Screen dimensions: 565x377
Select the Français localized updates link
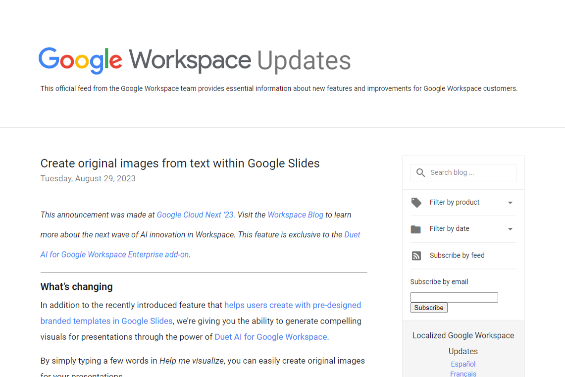click(462, 374)
